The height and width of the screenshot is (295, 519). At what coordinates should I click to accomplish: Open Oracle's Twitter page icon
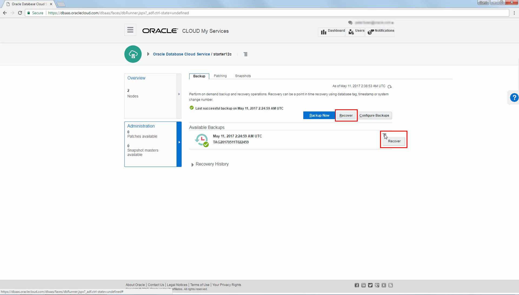tap(370, 285)
